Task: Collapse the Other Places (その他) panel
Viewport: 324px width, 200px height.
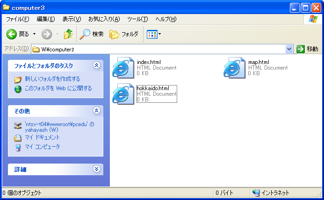Action: pos(96,111)
